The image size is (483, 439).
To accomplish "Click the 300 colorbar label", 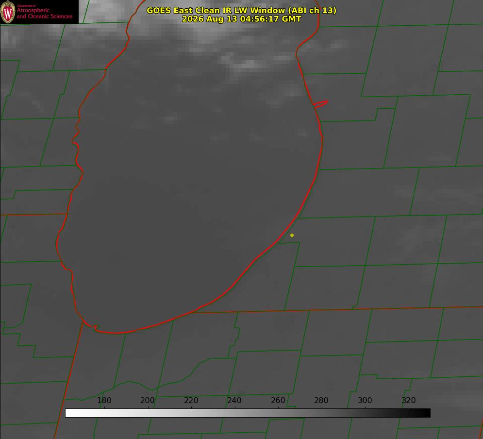I will 365,400.
